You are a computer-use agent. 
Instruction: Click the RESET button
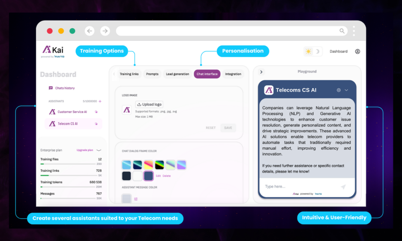[211, 128]
